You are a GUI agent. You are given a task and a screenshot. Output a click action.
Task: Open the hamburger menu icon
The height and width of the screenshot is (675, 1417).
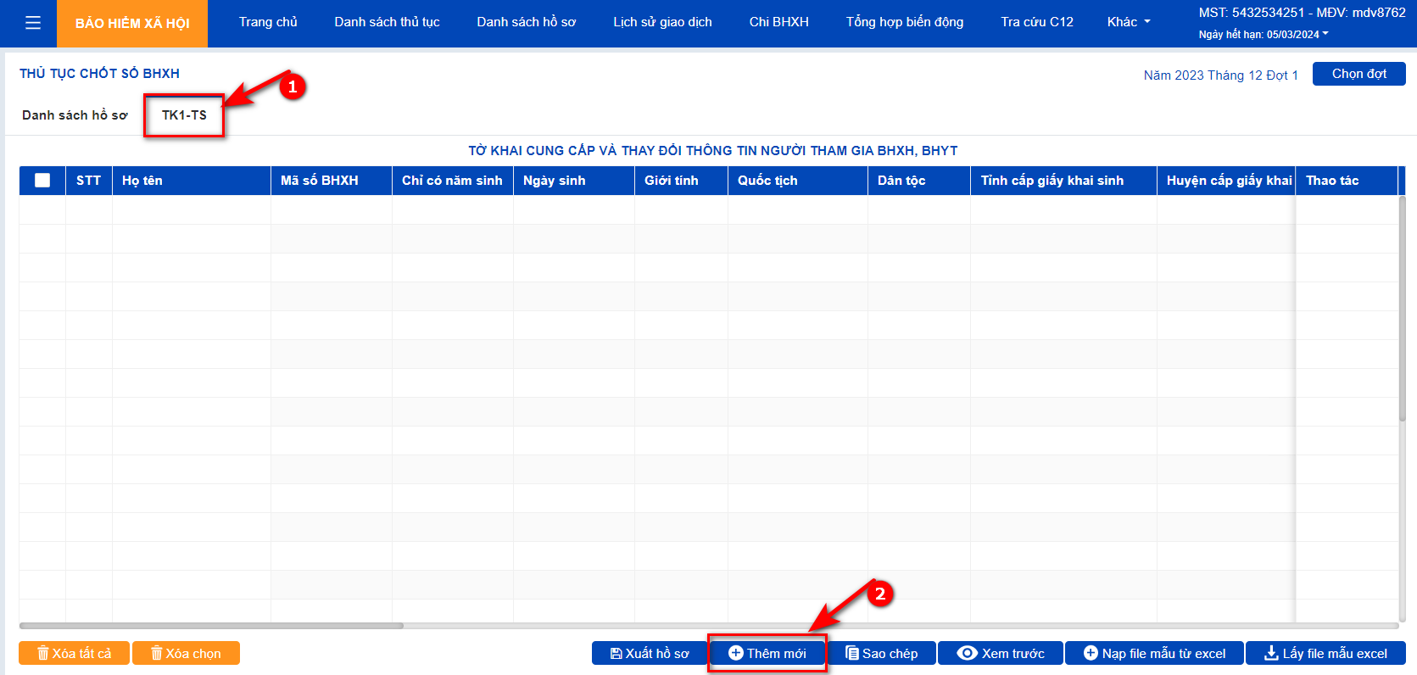pyautogui.click(x=33, y=23)
